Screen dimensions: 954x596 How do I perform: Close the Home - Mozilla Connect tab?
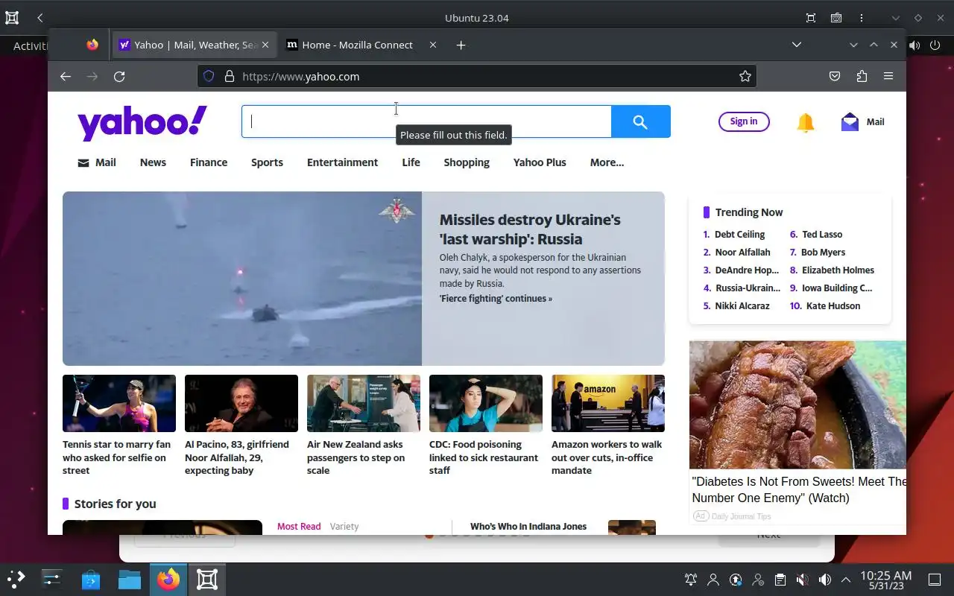click(x=433, y=45)
